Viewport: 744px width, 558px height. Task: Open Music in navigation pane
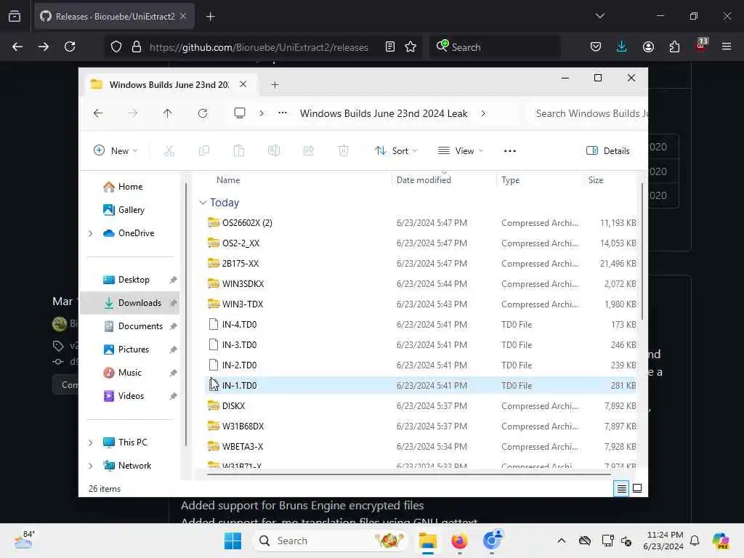(x=129, y=373)
